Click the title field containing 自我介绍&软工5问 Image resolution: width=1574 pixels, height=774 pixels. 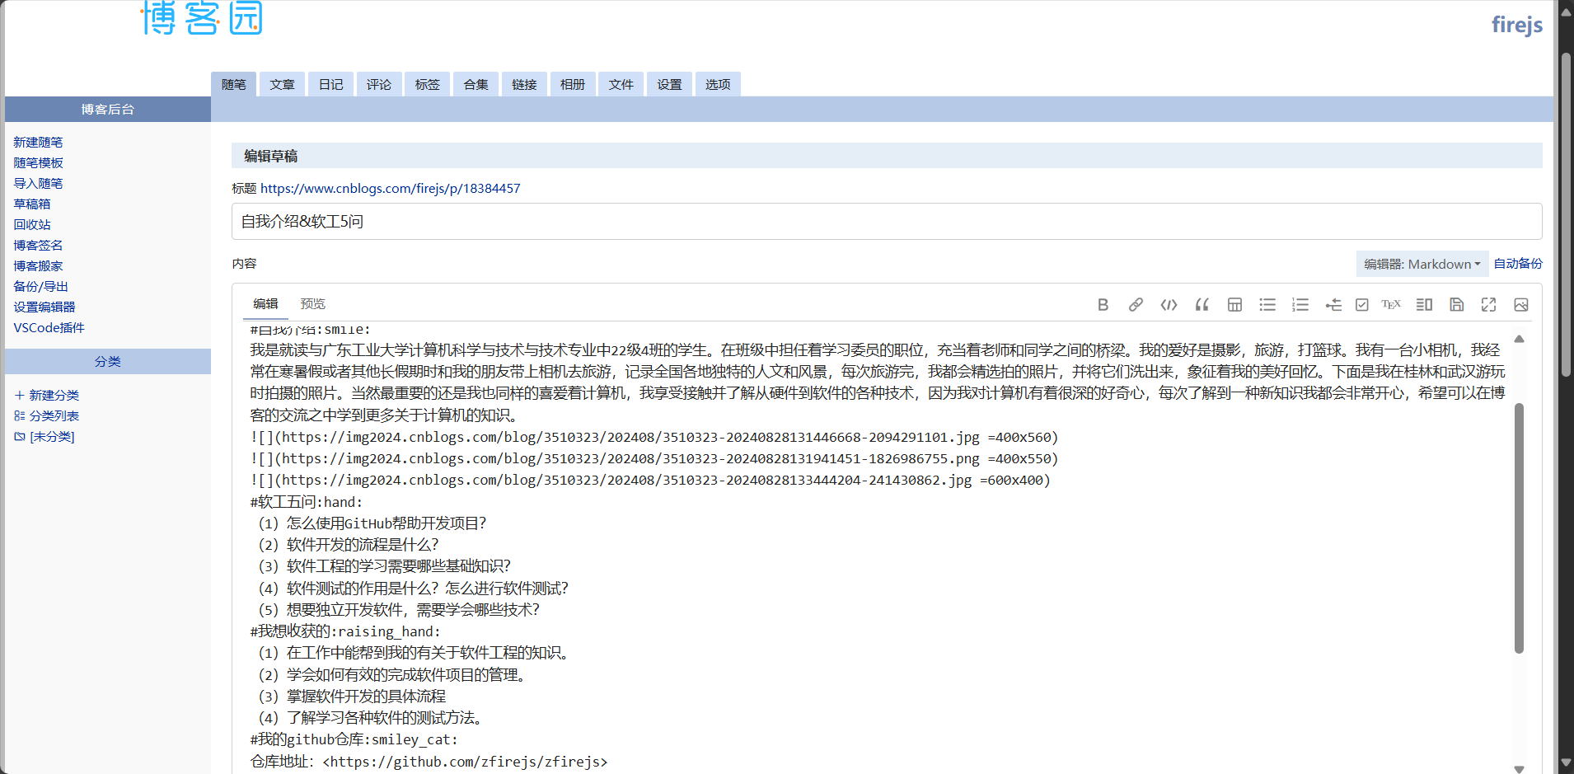887,222
